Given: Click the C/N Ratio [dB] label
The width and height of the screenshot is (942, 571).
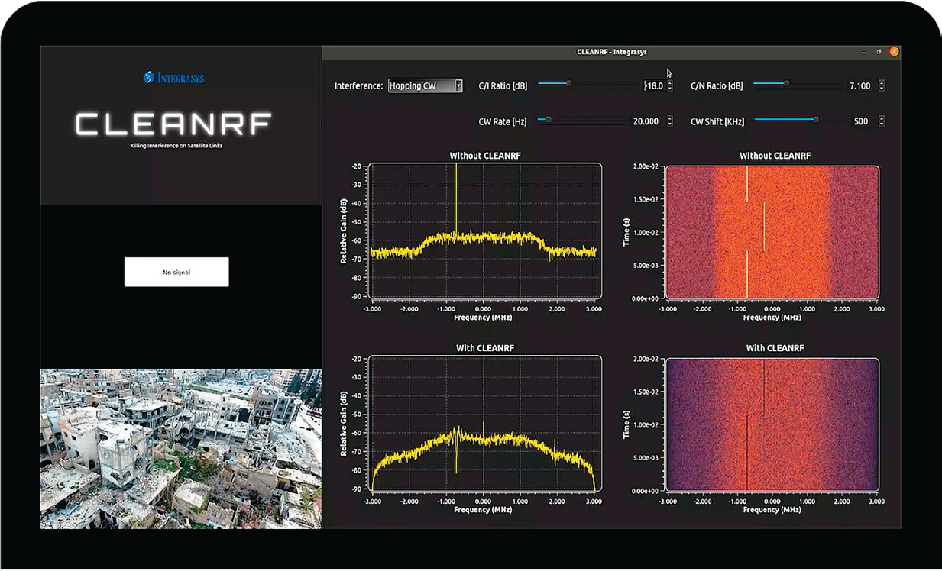Looking at the screenshot, I should (x=717, y=86).
